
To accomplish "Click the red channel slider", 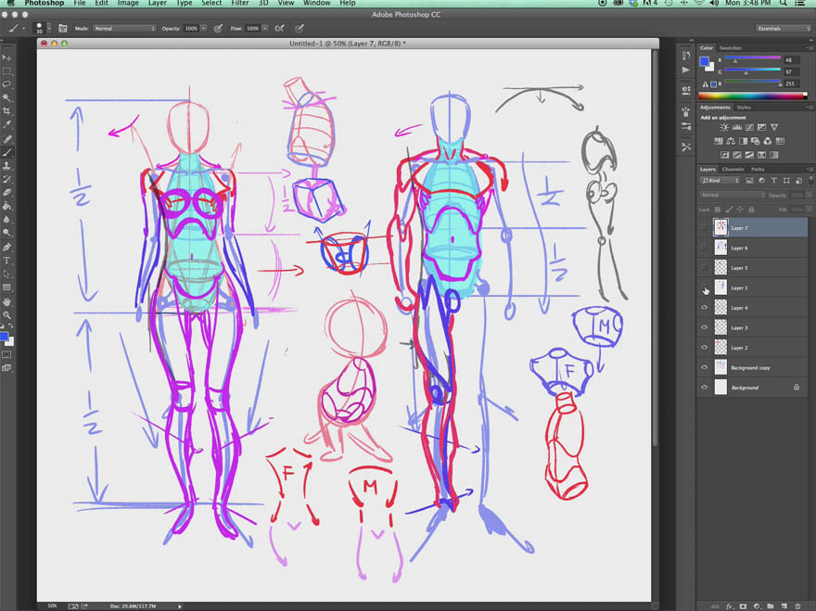I will tap(753, 59).
